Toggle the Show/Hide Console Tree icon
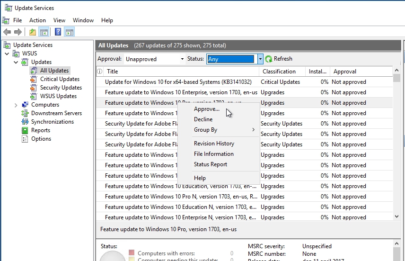This screenshot has height=261, width=405. click(44, 32)
